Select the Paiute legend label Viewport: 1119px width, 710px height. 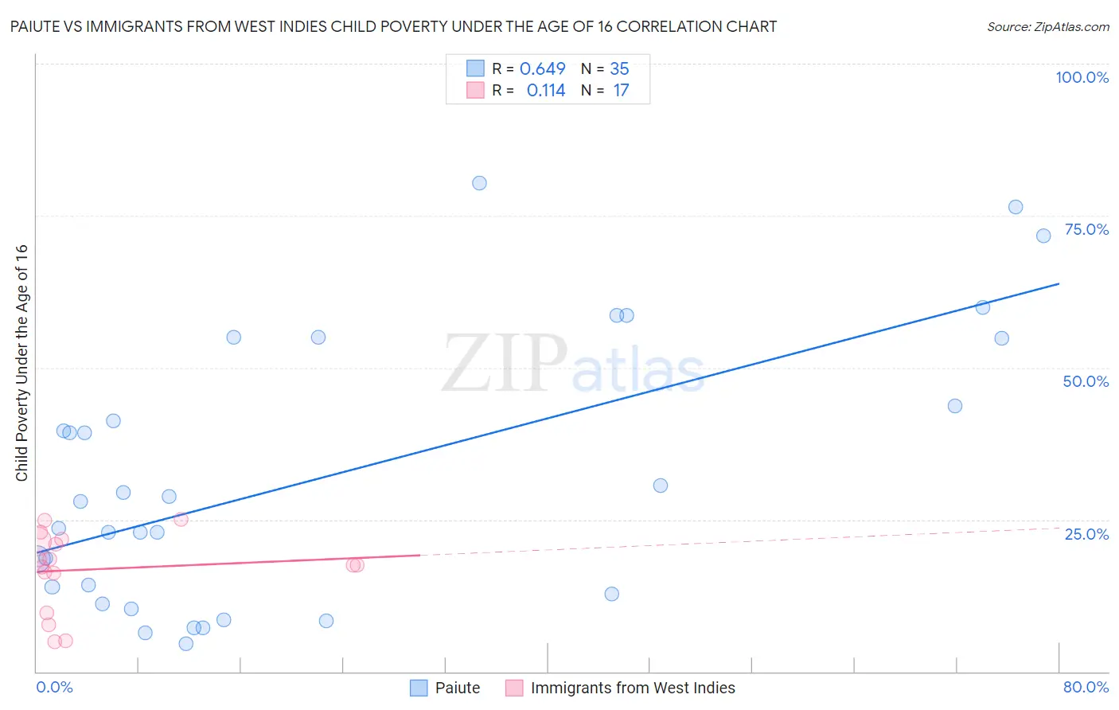[458, 688]
